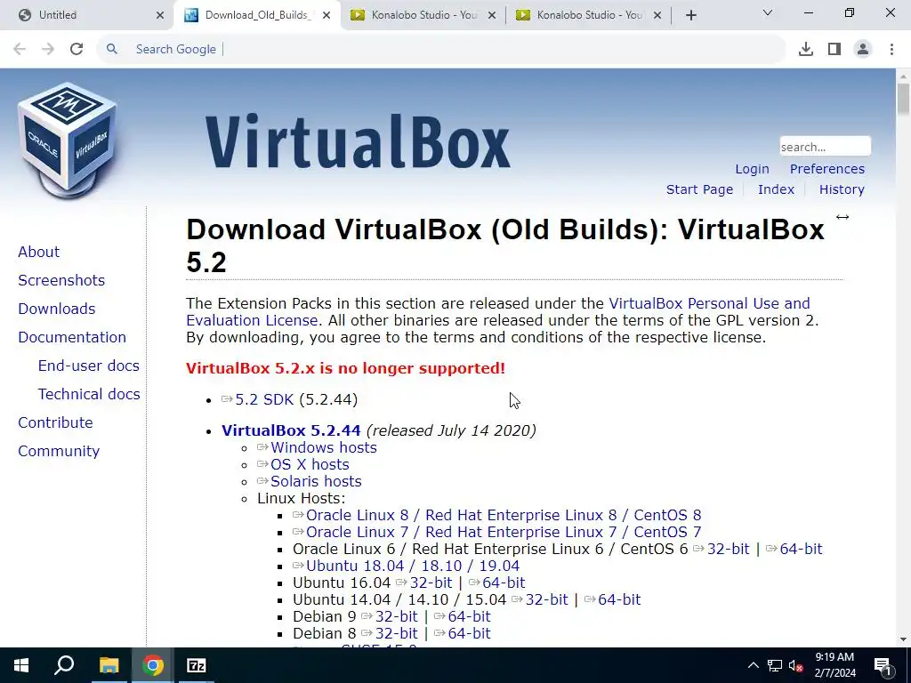The image size is (911, 683).
Task: Click the Search Google address bar
Action: (x=441, y=49)
